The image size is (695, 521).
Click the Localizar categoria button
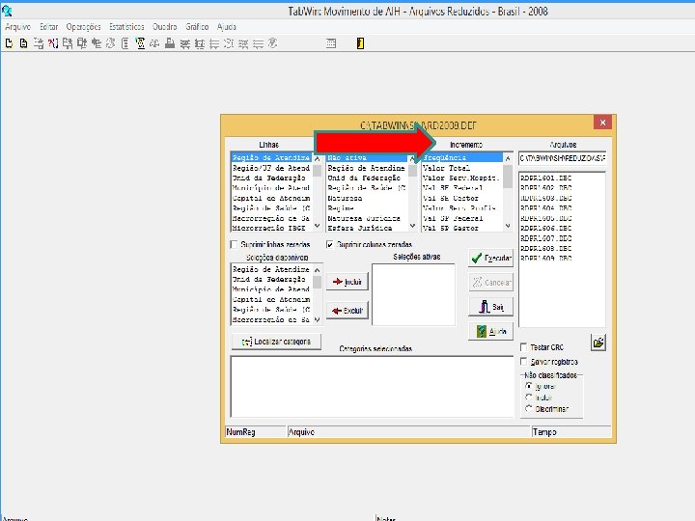pyautogui.click(x=276, y=342)
